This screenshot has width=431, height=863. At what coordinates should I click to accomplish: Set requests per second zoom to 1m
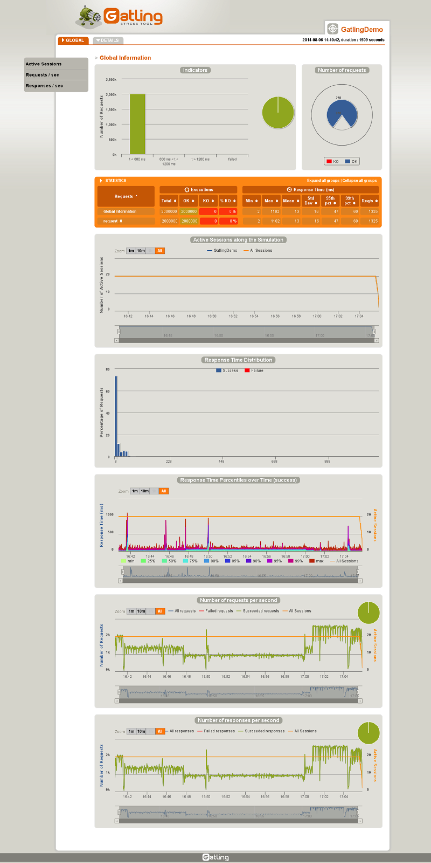point(132,612)
